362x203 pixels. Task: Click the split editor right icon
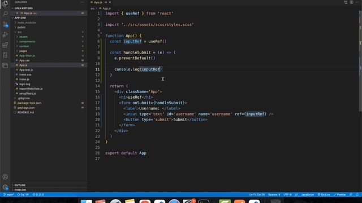click(x=351, y=2)
